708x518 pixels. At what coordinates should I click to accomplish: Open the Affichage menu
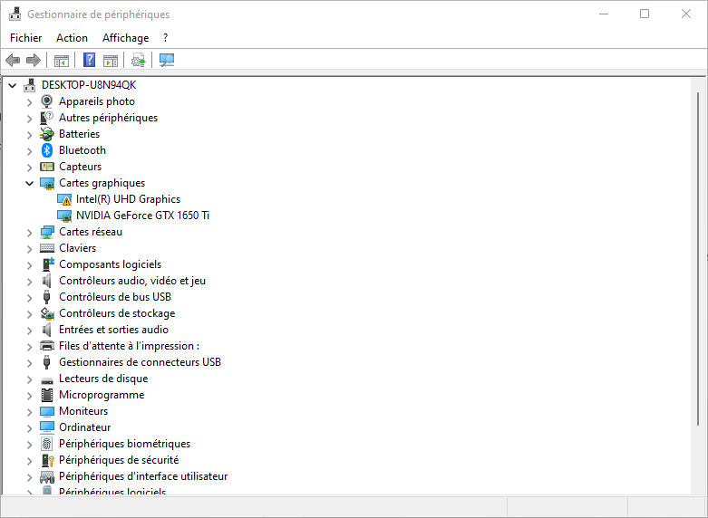pyautogui.click(x=125, y=38)
